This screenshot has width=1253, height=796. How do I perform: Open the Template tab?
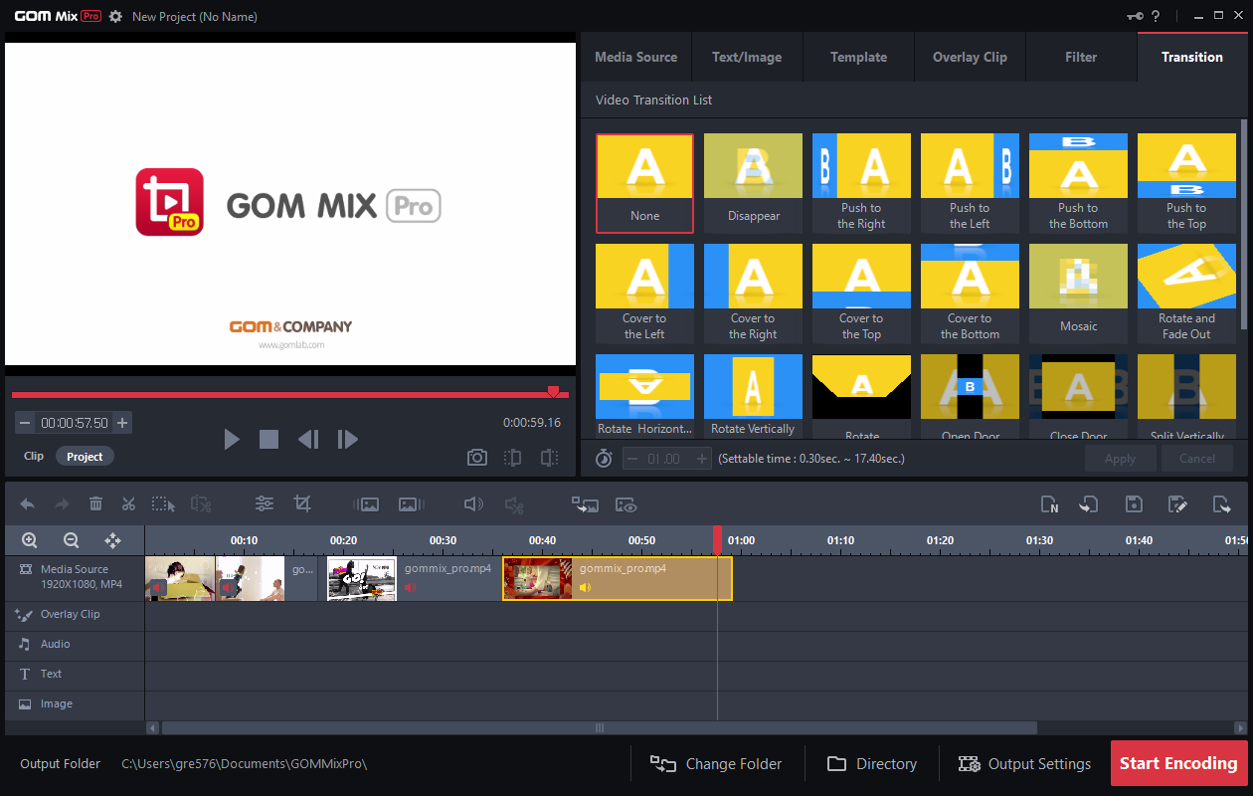857,57
